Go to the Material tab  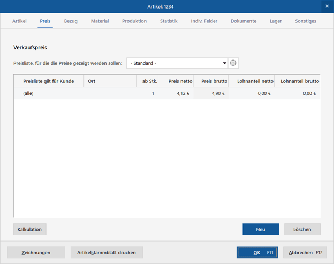click(x=100, y=21)
